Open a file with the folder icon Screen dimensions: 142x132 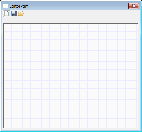[21, 14]
